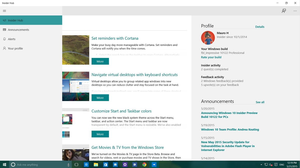Open the Start menu
This screenshot has width=300, height=168.
click(x=4, y=165)
